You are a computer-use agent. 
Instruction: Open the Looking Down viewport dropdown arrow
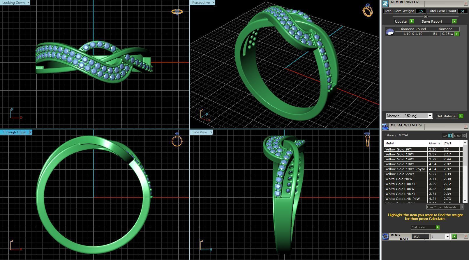28,3
